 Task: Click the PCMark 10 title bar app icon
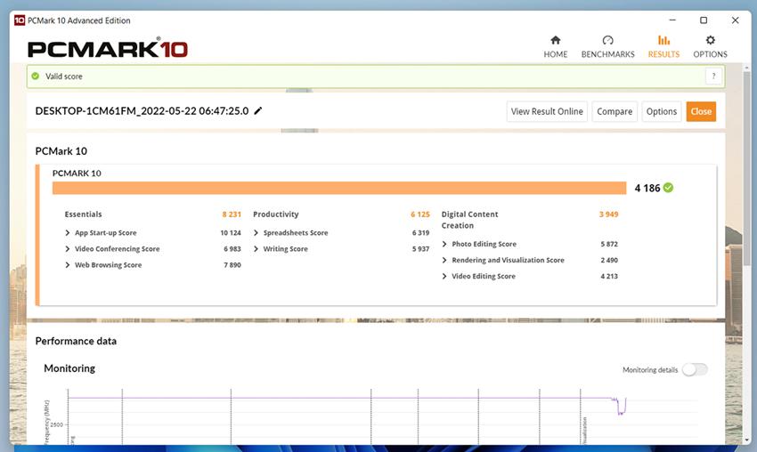point(20,20)
